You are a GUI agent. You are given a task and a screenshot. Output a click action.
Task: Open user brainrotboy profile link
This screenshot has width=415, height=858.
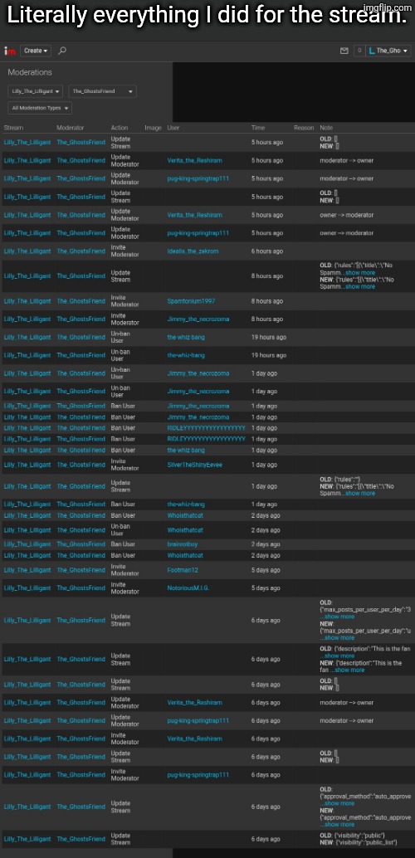(183, 544)
